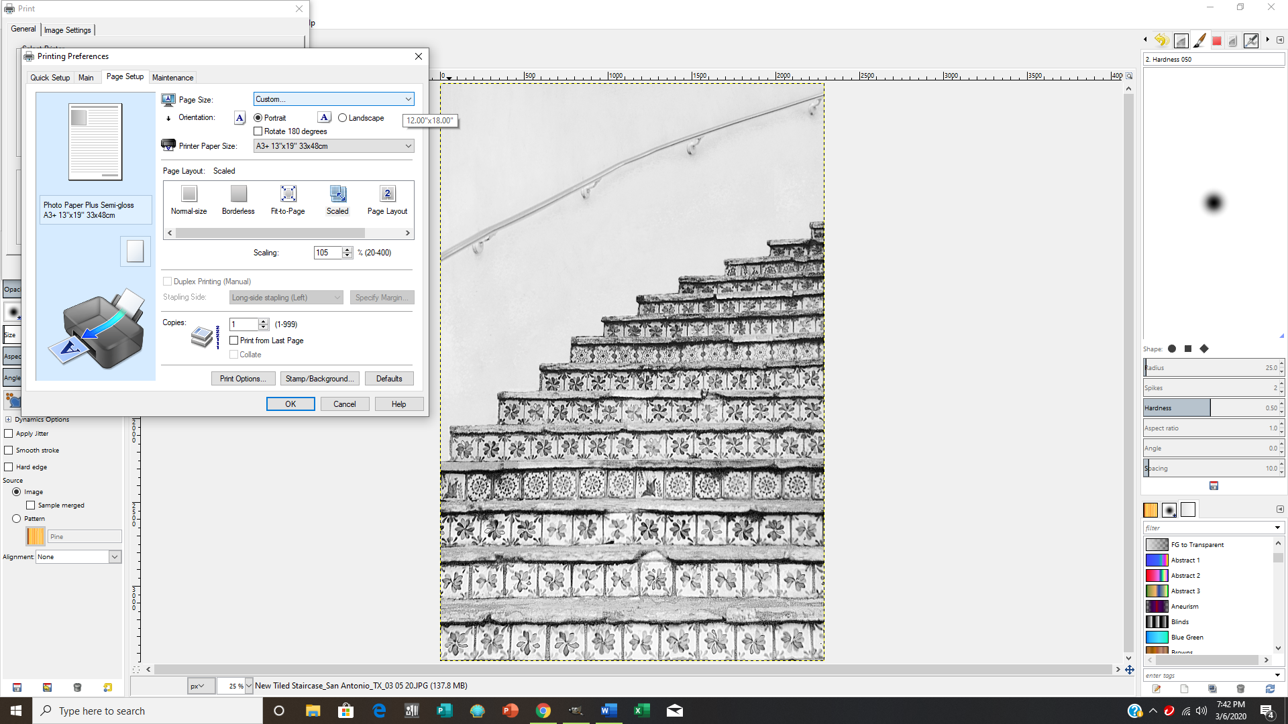Image resolution: width=1288 pixels, height=724 pixels.
Task: Open the eyedropper Sample Points tab
Action: tap(1251, 40)
